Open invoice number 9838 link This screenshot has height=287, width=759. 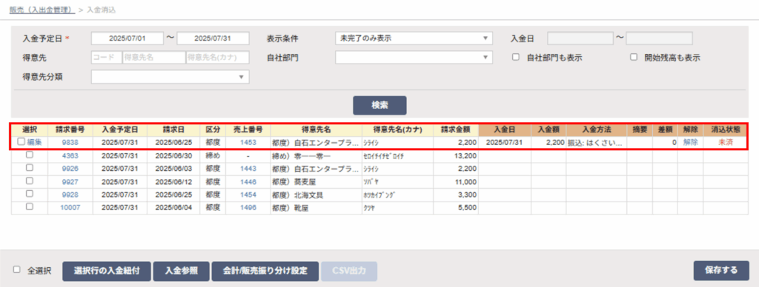tap(70, 143)
